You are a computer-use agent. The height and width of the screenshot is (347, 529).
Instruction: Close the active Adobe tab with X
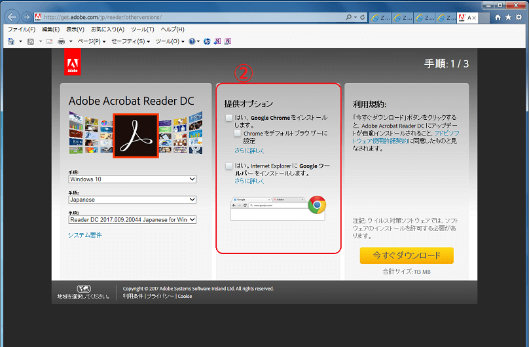[474, 18]
